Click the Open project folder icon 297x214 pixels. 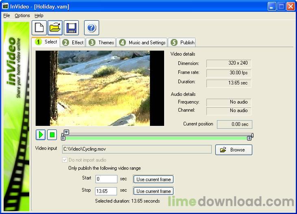point(55,28)
